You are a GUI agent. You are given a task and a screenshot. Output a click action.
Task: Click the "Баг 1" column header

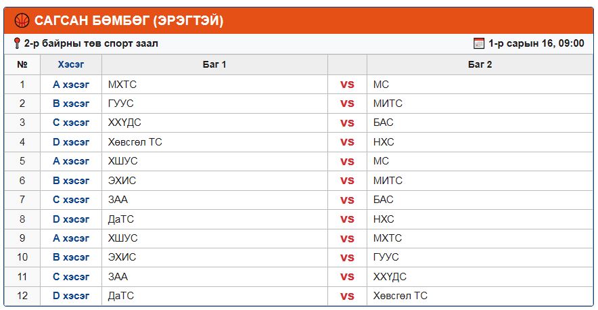pyautogui.click(x=214, y=65)
